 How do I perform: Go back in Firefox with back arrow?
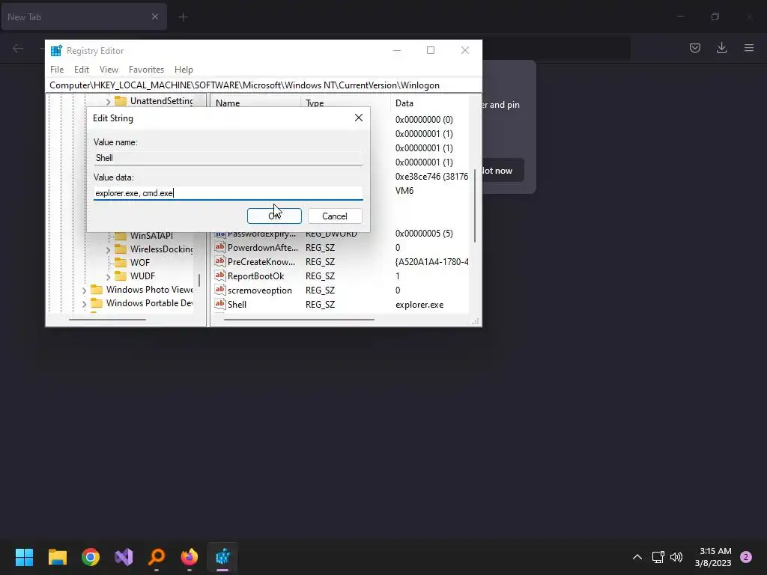[18, 48]
